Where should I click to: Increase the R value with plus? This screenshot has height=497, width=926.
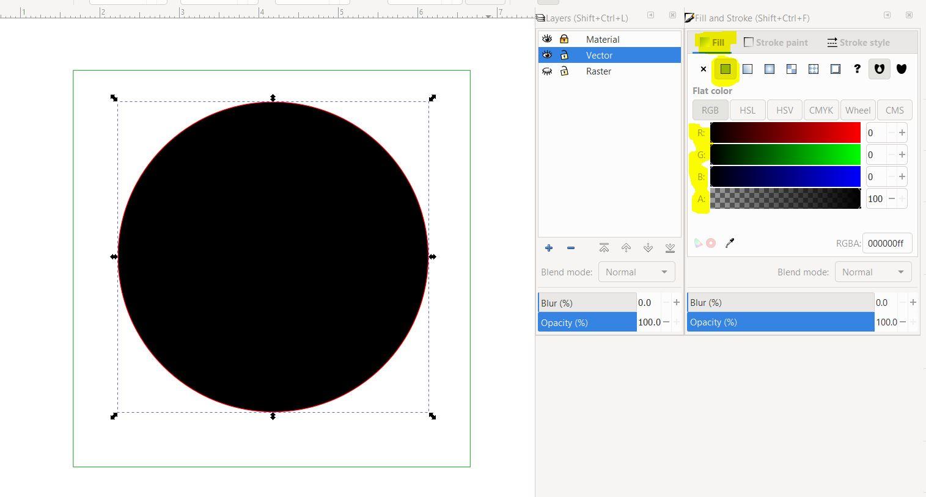(x=902, y=132)
